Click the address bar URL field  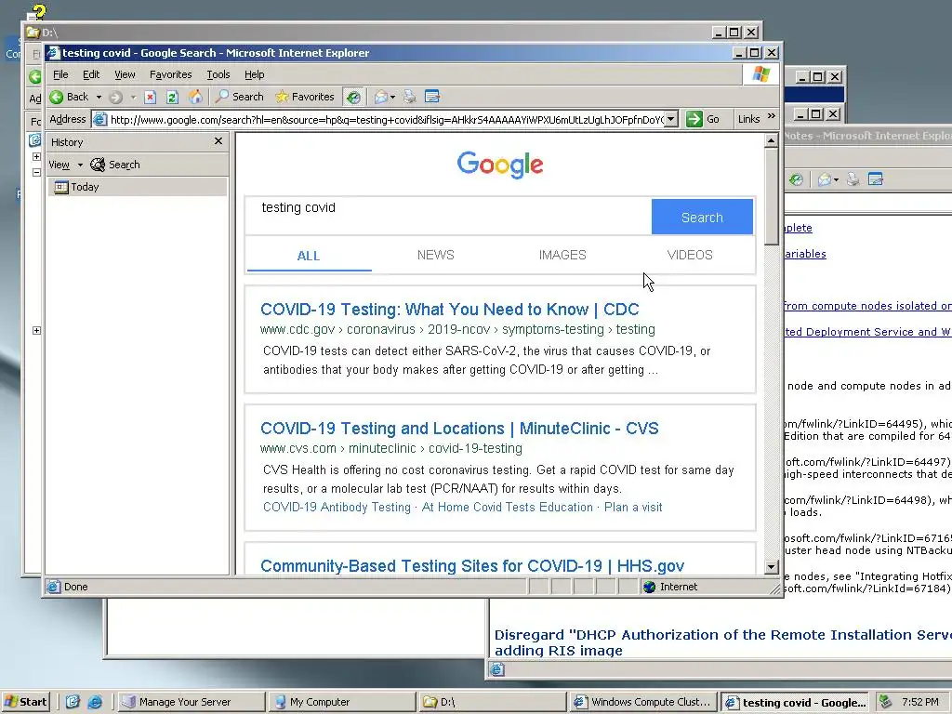(386, 120)
